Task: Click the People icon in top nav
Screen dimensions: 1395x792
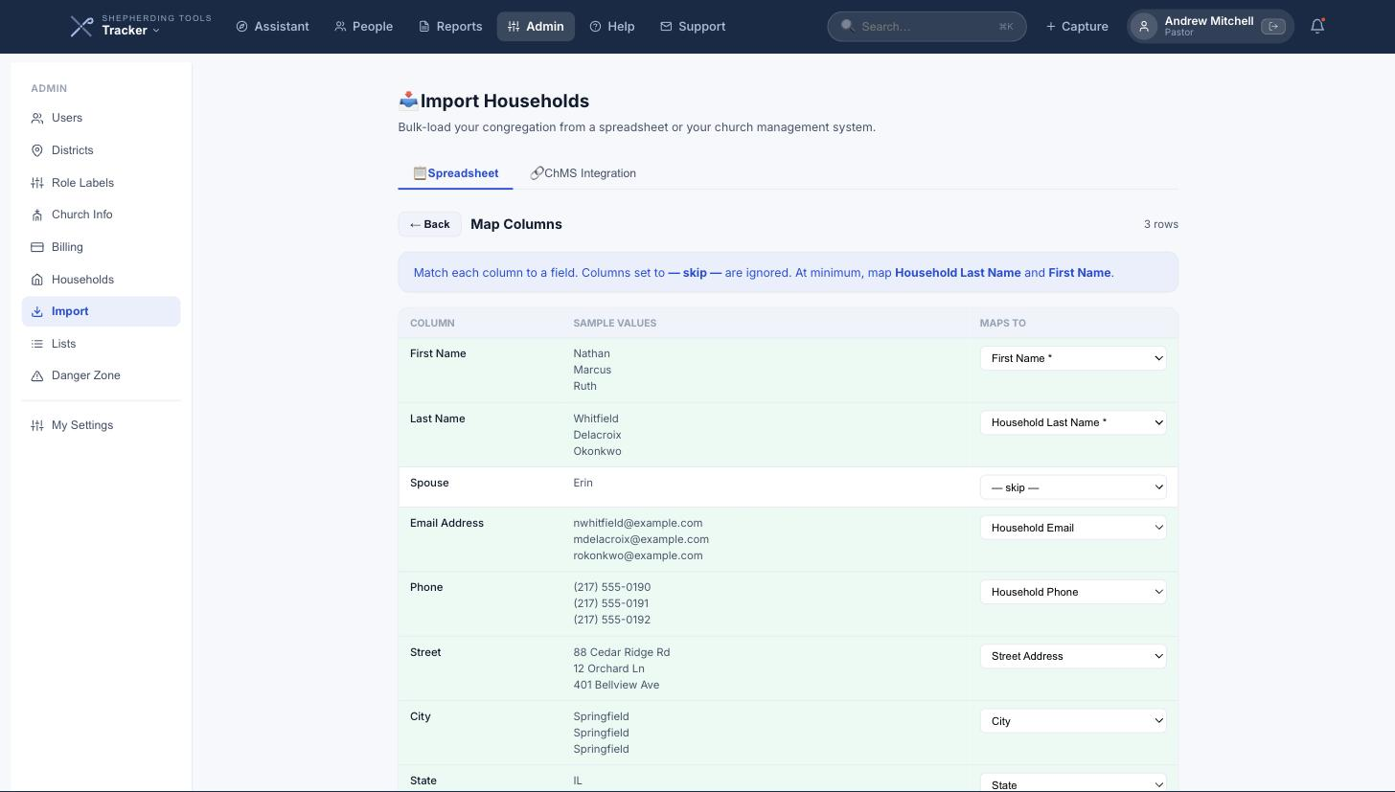Action: (340, 27)
